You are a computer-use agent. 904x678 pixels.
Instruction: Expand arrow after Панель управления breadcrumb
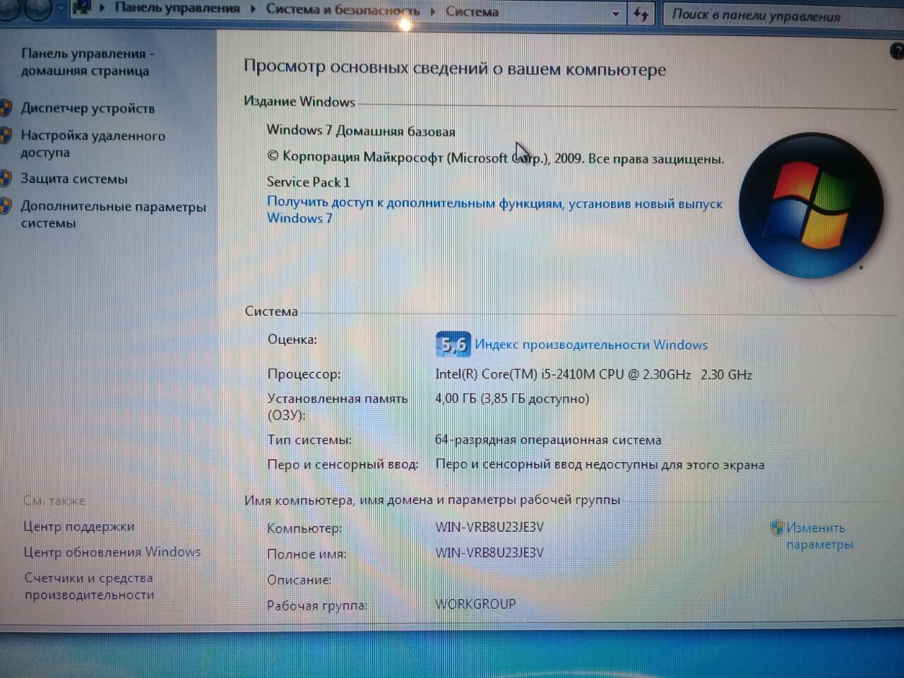point(254,9)
